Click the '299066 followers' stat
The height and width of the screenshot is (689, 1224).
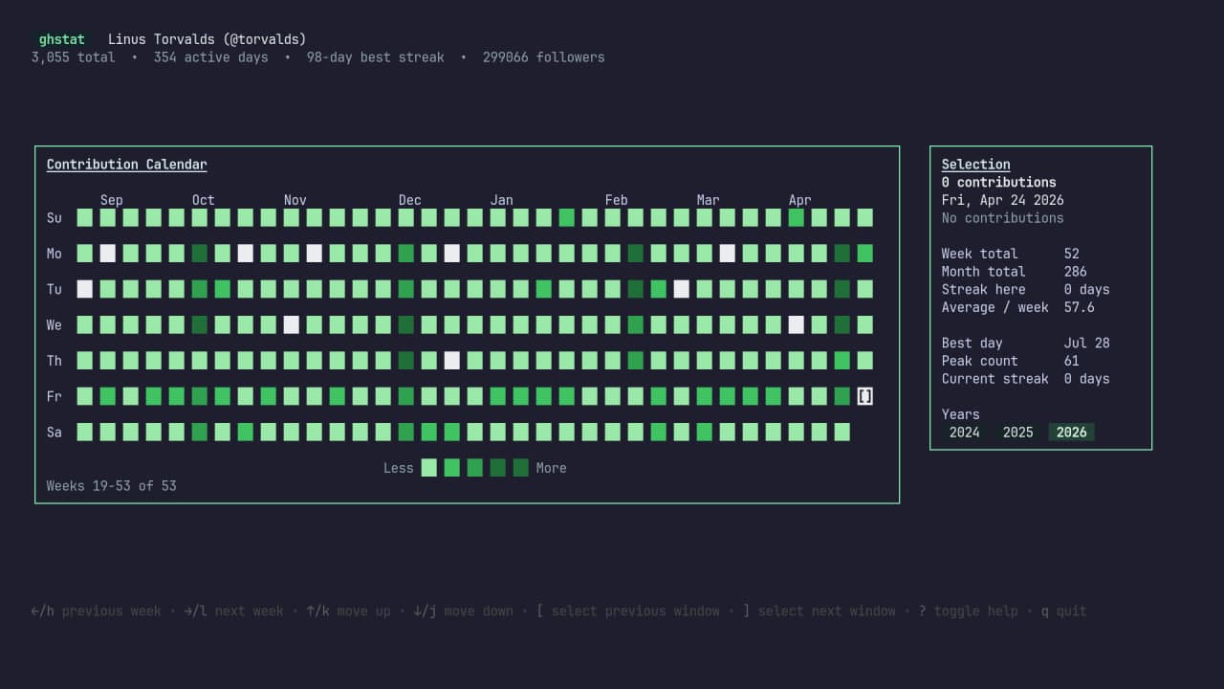tap(543, 57)
